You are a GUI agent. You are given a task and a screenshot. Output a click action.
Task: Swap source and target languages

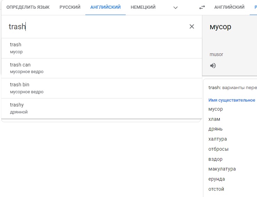(x=202, y=7)
